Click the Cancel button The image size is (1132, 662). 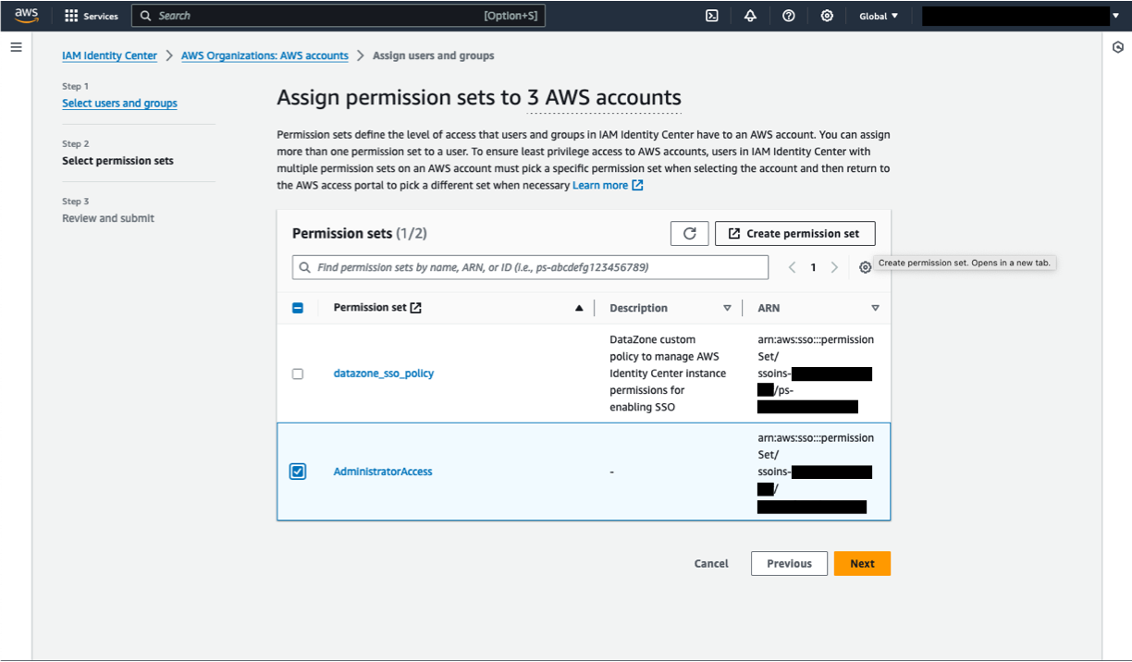tap(711, 563)
